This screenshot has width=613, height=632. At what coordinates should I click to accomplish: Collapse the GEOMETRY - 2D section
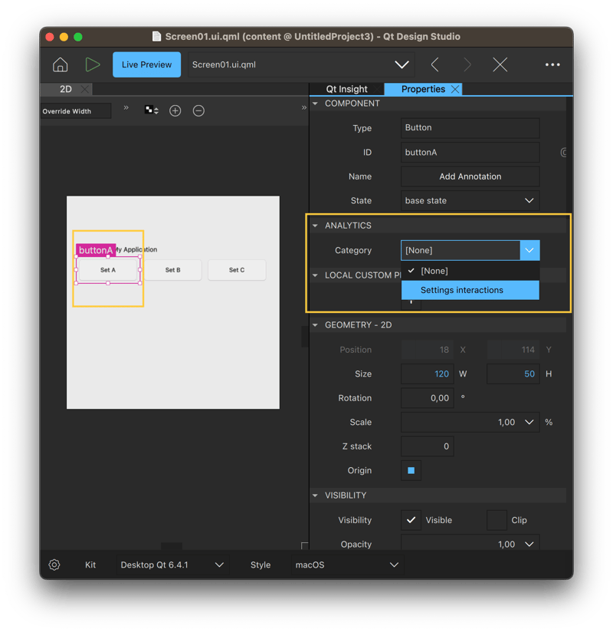coord(315,325)
